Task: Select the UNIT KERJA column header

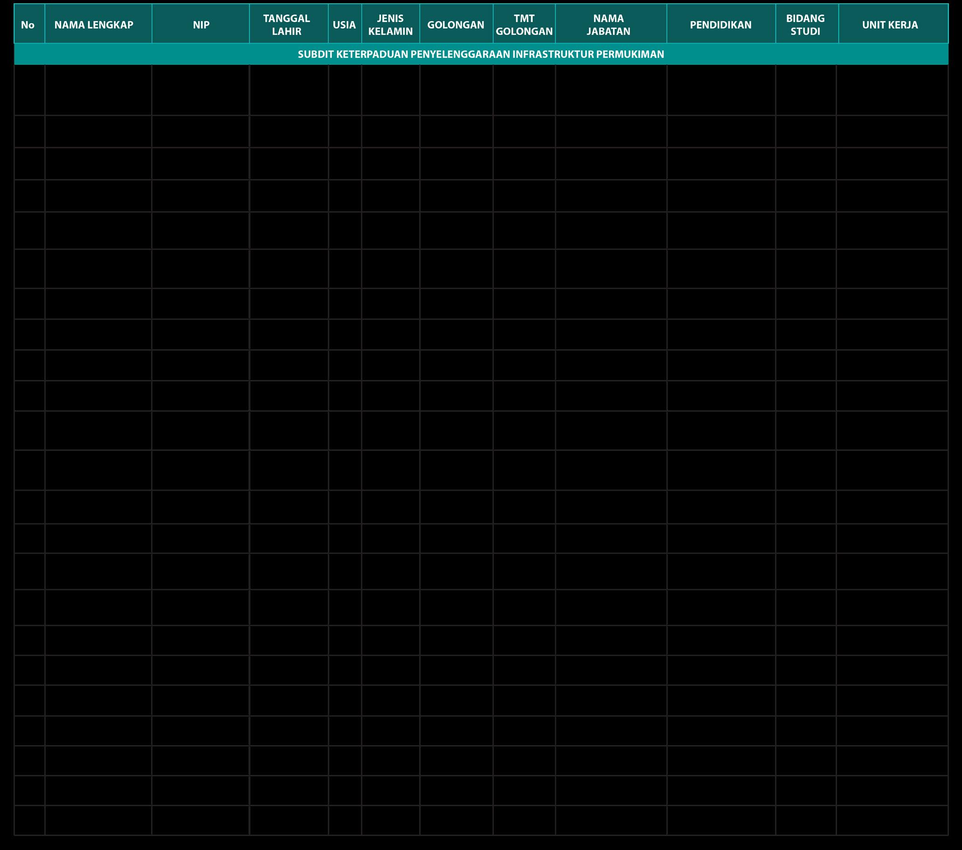Action: [x=893, y=24]
